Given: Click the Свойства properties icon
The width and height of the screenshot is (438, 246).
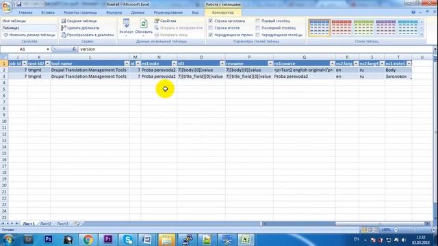Looking at the screenshot, I should pyautogui.click(x=157, y=21).
